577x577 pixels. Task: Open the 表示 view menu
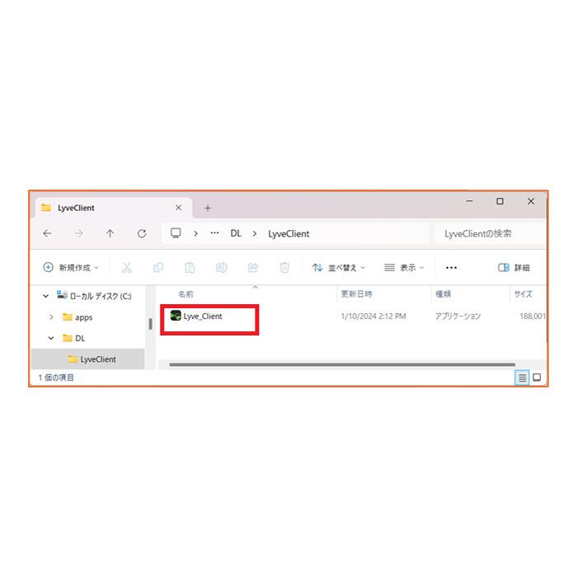coord(404,268)
